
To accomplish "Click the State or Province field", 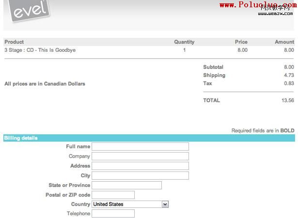I will click(x=126, y=185).
